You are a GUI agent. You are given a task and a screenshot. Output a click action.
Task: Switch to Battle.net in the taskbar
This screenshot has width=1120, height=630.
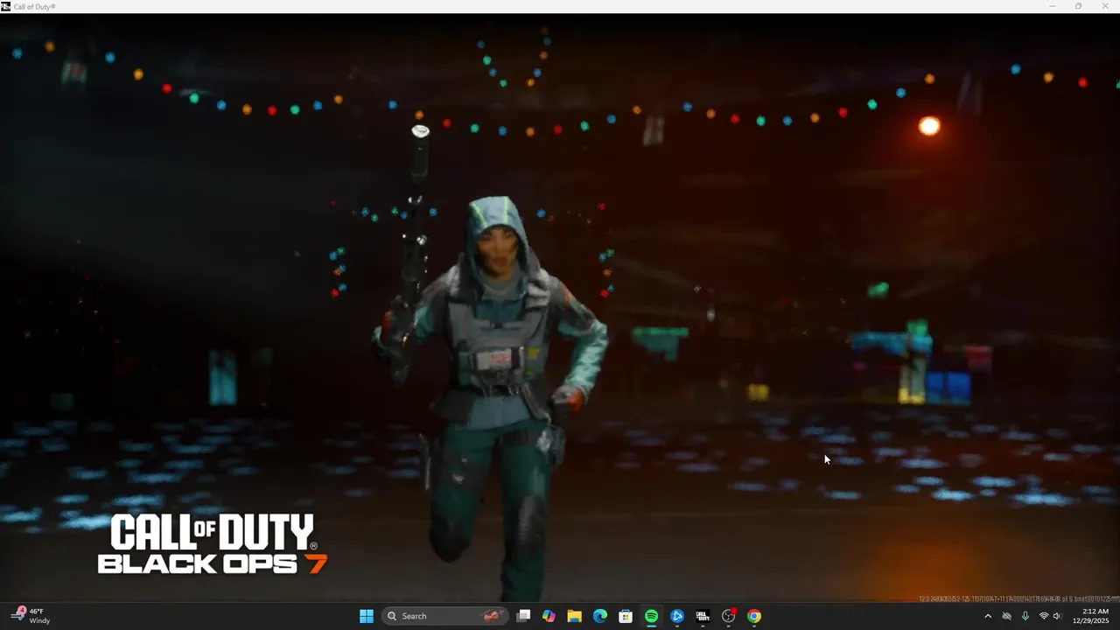pos(677,616)
